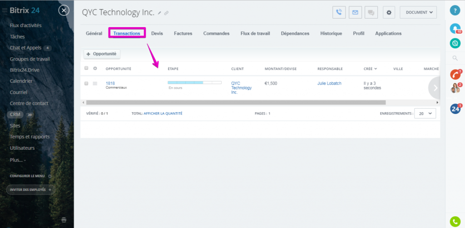Image resolution: width=465 pixels, height=228 pixels.
Task: Open Courriel in sidebar
Action: 18,92
